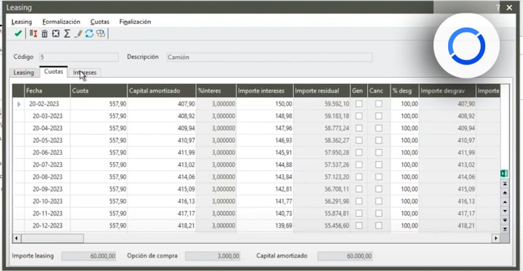Image resolution: width=523 pixels, height=271 pixels.
Task: Check the Canc box for 20-05-2023
Action: (379, 140)
